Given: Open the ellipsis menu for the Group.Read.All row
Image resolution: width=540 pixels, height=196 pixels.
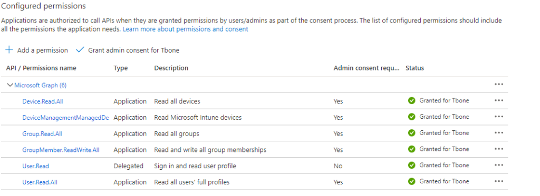Looking at the screenshot, I should click(x=499, y=133).
